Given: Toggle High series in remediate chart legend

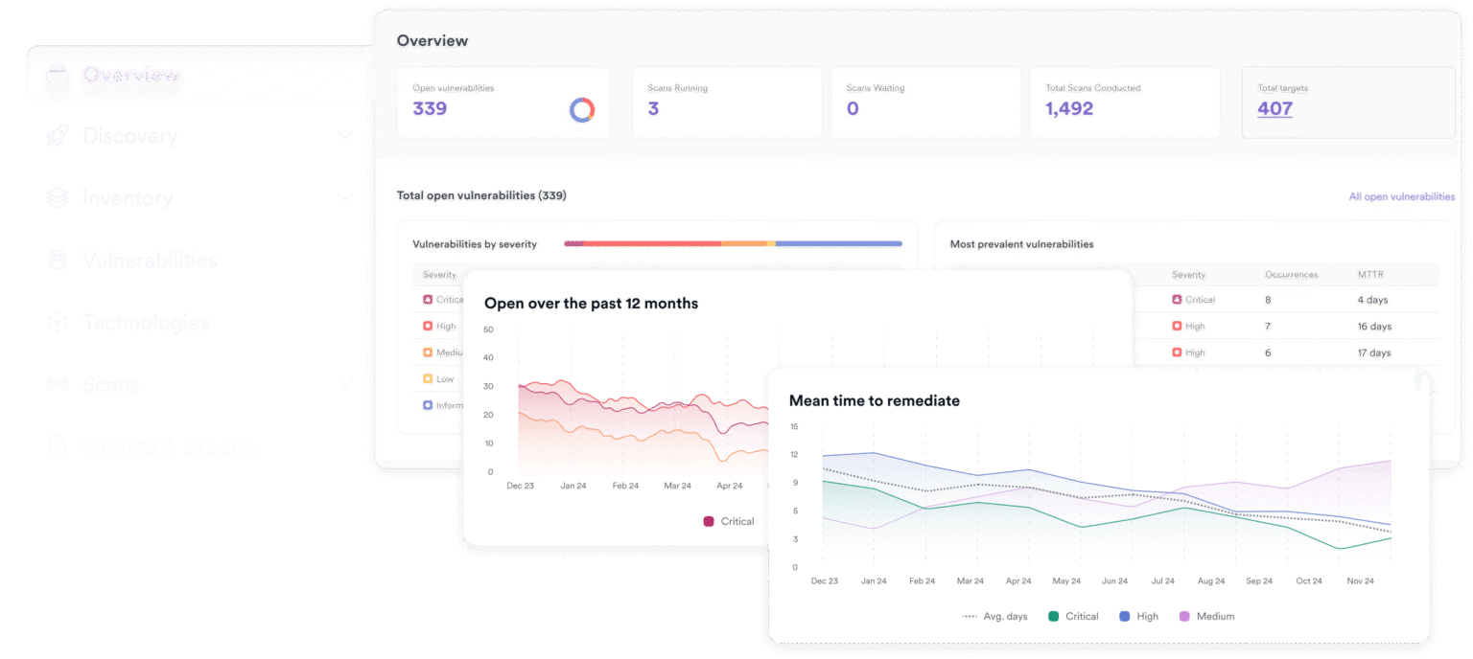Looking at the screenshot, I should 1125,616.
